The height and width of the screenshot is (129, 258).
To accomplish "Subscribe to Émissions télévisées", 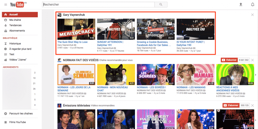I will [231, 105].
